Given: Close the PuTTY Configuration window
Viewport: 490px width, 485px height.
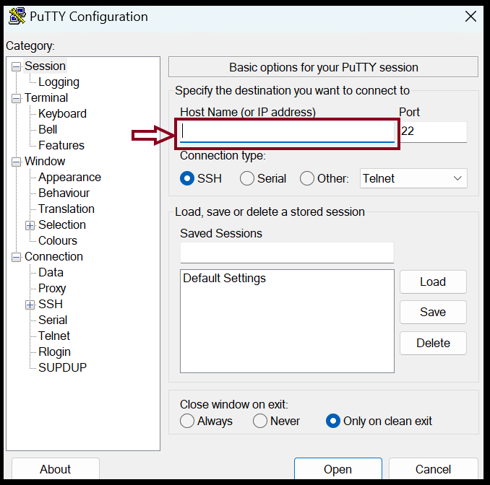Looking at the screenshot, I should point(470,16).
